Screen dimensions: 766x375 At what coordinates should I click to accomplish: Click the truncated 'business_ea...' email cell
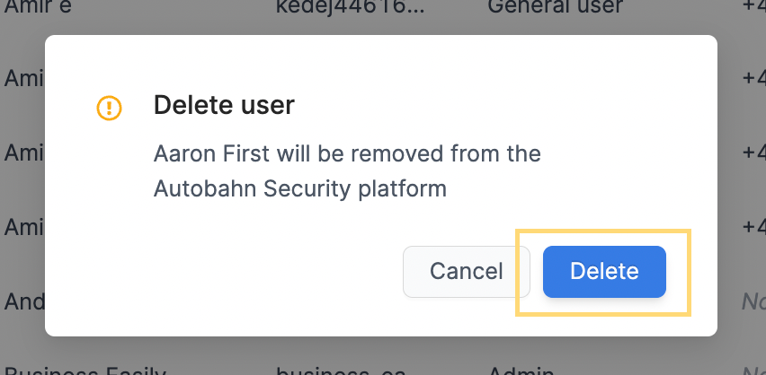coord(341,371)
